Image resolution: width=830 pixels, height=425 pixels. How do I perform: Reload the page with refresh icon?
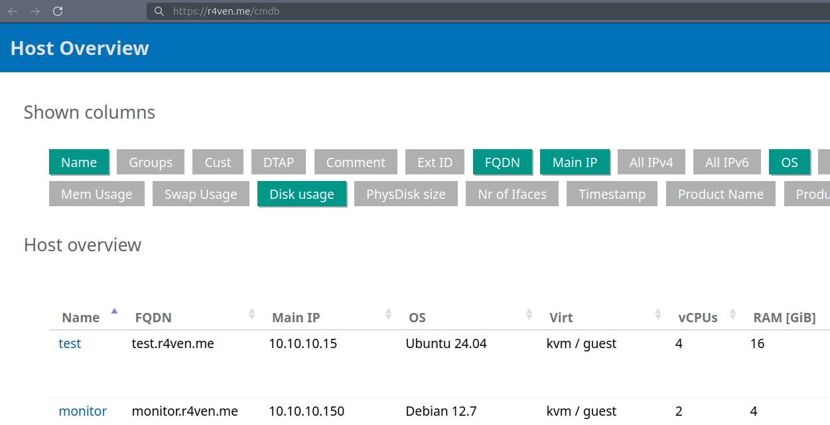click(x=58, y=11)
